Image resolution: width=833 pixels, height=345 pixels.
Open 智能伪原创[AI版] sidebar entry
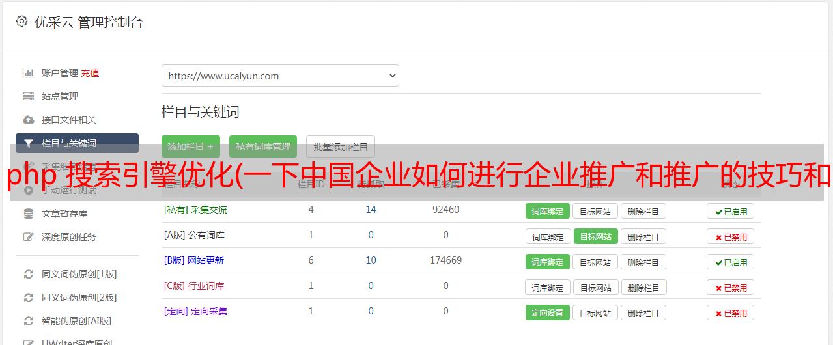click(77, 321)
